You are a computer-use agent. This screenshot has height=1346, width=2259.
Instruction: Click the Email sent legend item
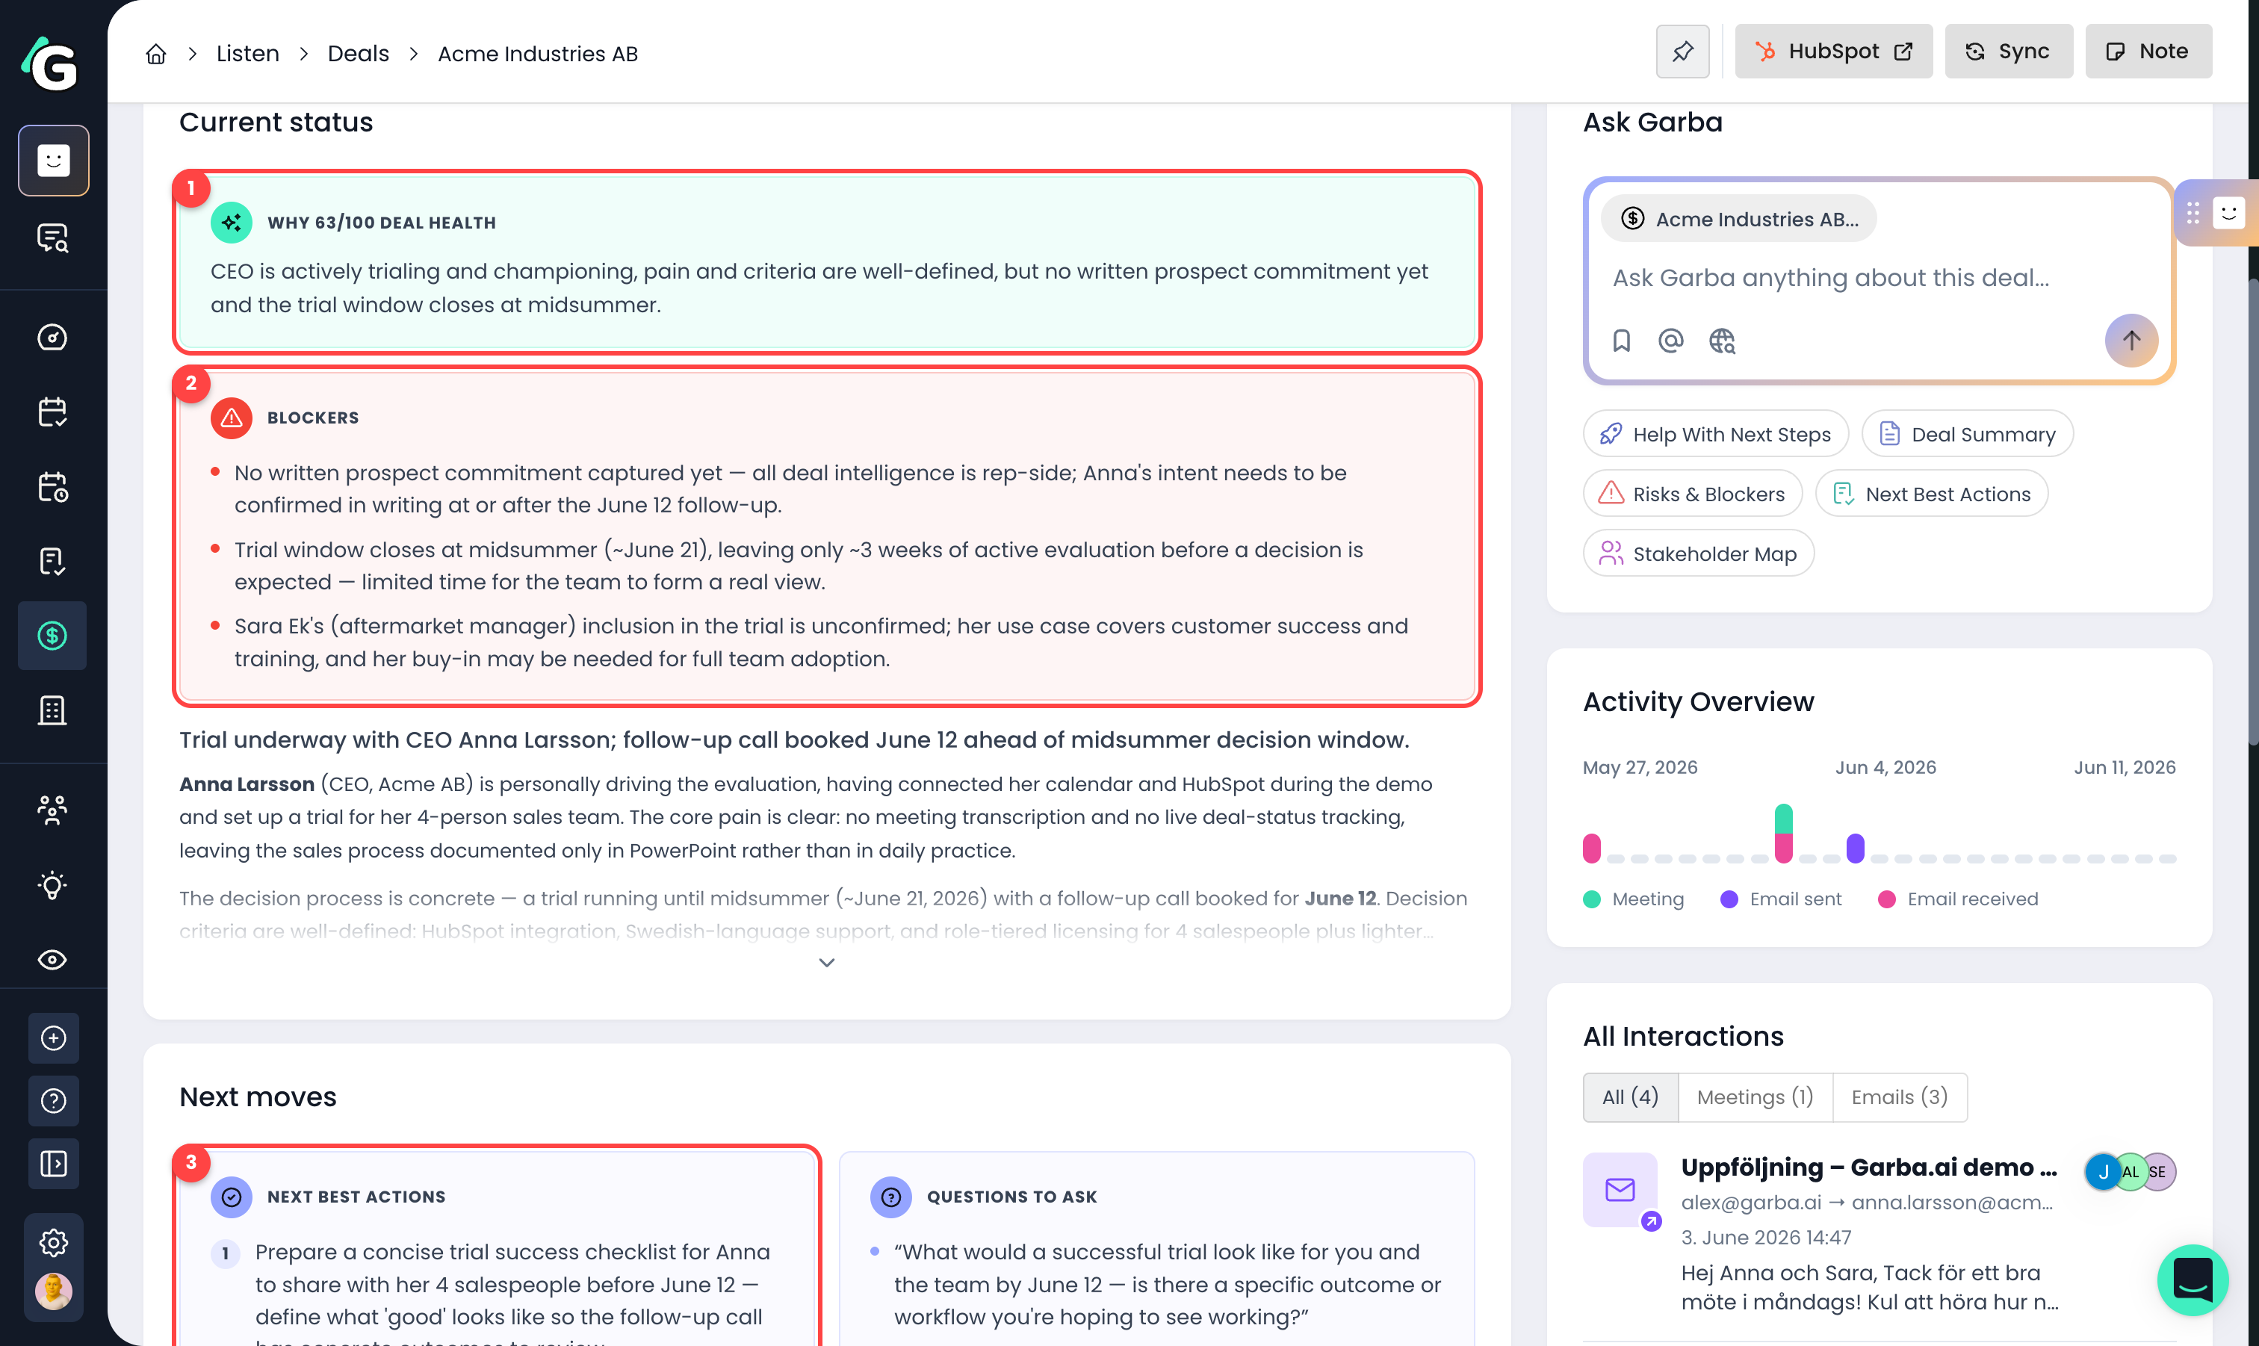[x=1781, y=899]
